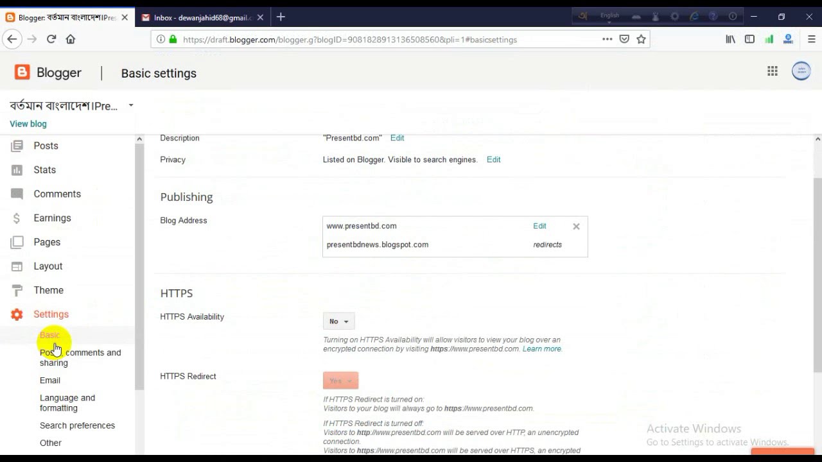The width and height of the screenshot is (822, 462).
Task: Click the Blogger logo icon
Action: tap(22, 73)
